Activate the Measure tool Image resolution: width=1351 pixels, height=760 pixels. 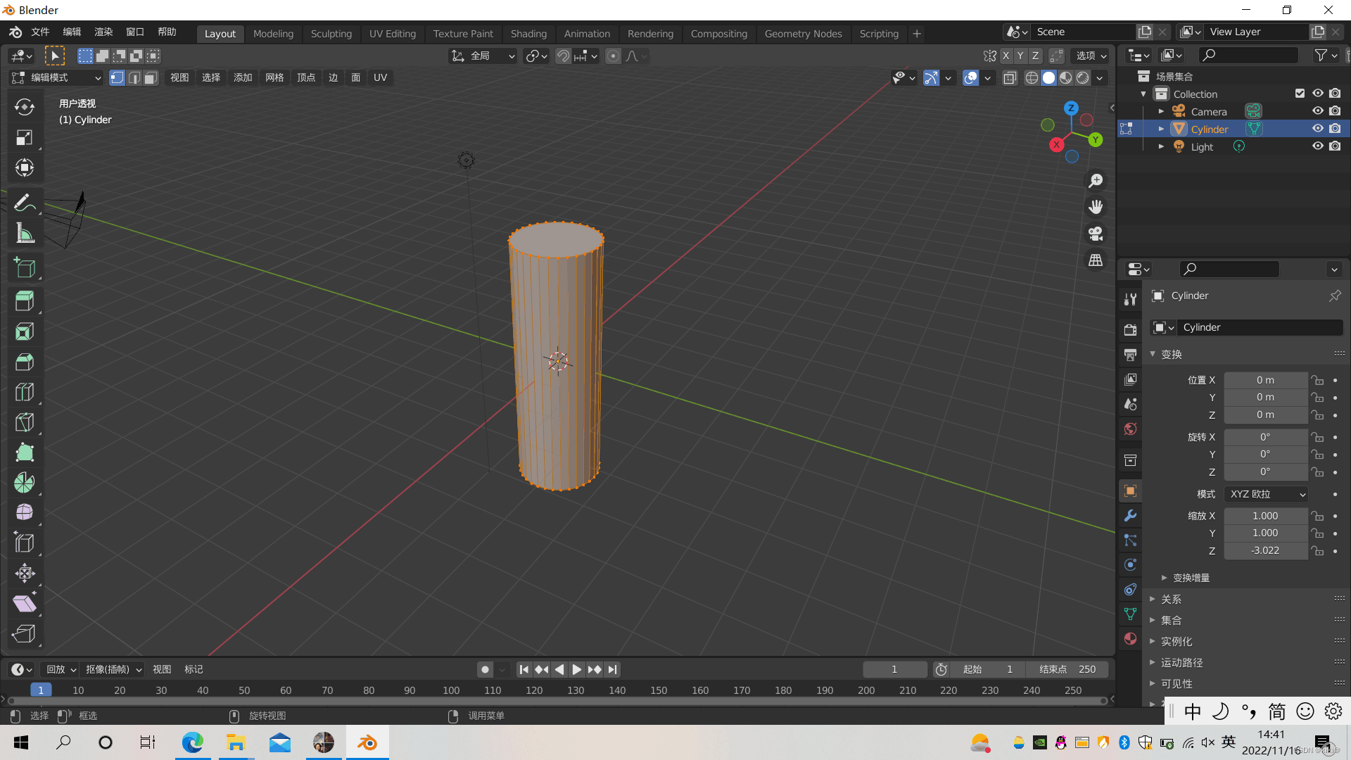coord(25,234)
